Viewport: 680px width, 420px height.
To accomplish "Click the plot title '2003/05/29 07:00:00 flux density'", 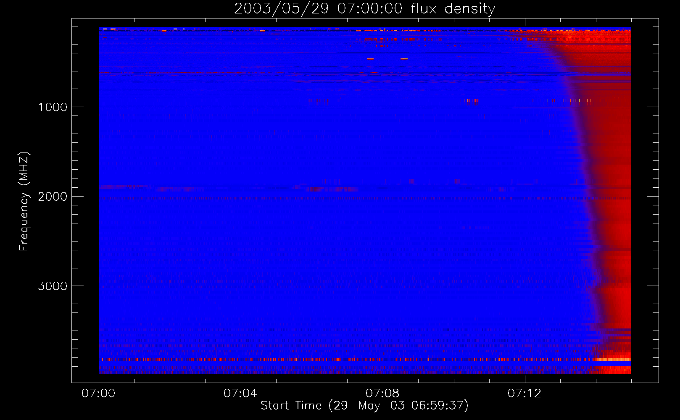I will [364, 9].
